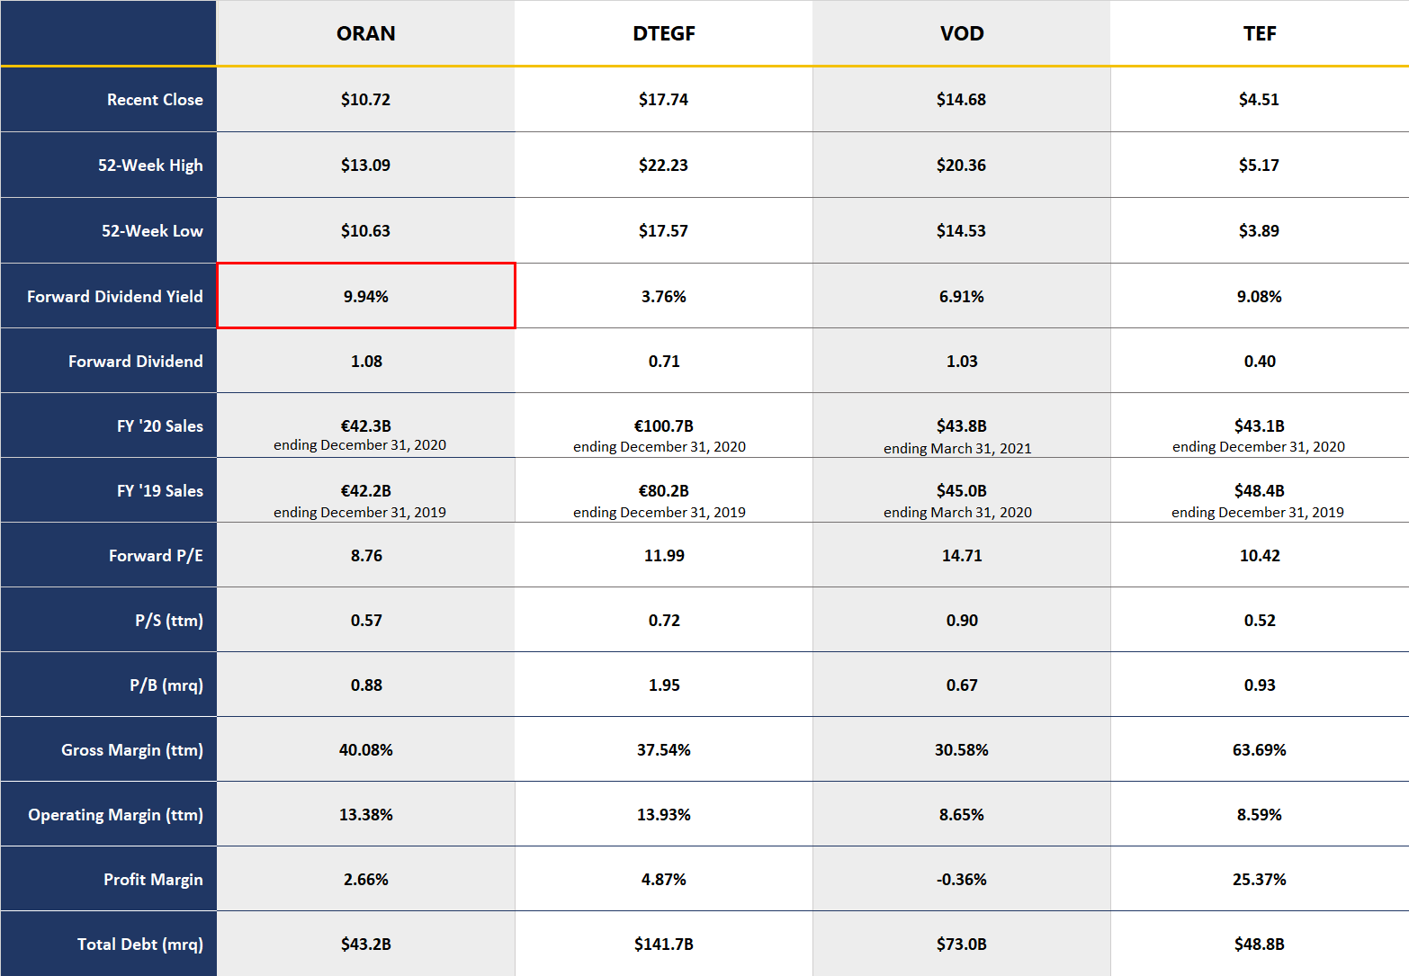Select ORAN forward P/E 8.76
The width and height of the screenshot is (1409, 976).
(365, 556)
